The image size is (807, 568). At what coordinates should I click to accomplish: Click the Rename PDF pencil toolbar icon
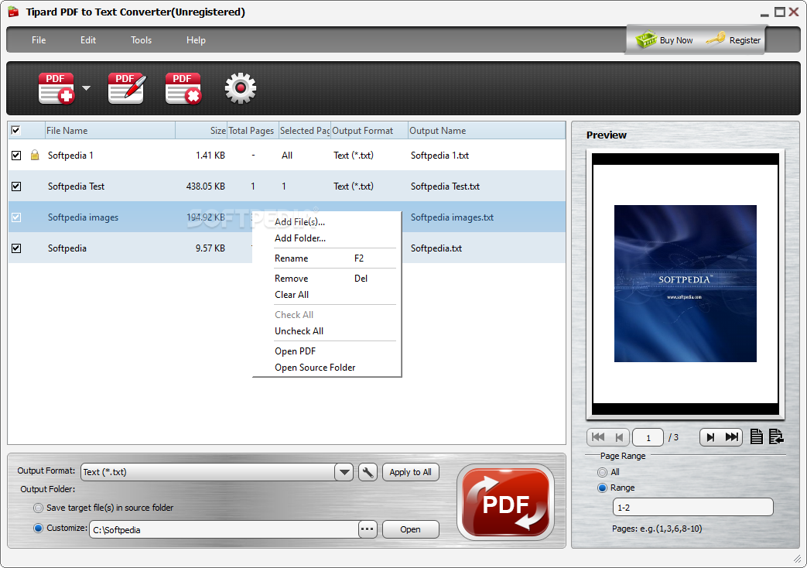127,88
